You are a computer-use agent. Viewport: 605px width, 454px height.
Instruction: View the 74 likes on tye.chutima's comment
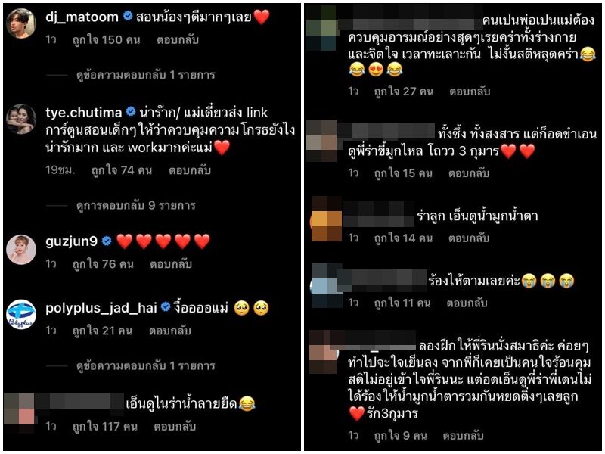click(122, 170)
